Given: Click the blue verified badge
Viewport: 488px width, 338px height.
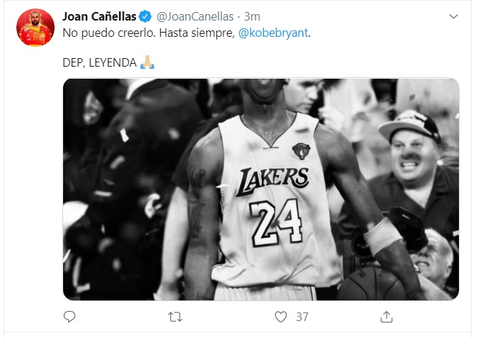Looking at the screenshot, I should 145,16.
